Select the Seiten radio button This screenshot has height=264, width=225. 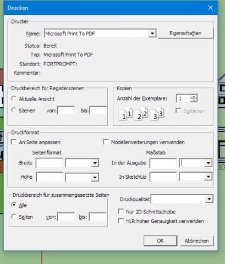coord(14,217)
